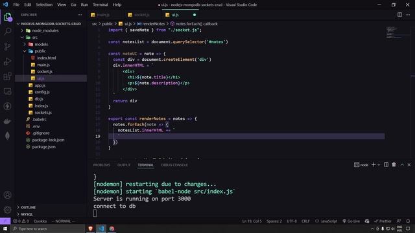Screen dimensions: 415x233
Task: Click the feedback icon in status bar
Action: pos(399,221)
